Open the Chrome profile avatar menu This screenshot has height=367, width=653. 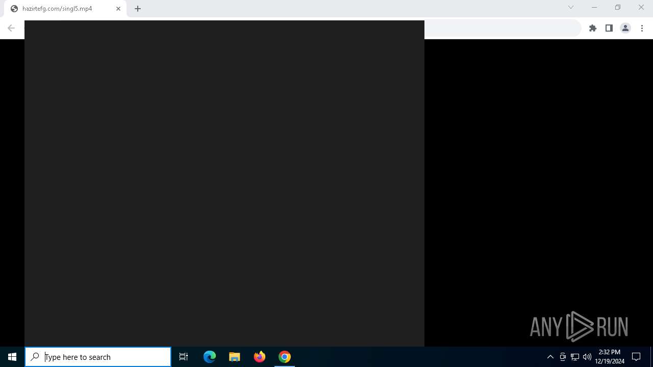pyautogui.click(x=625, y=28)
